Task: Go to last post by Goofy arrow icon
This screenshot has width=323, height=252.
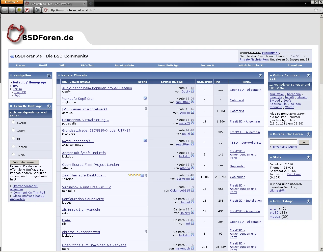Action: (193, 91)
